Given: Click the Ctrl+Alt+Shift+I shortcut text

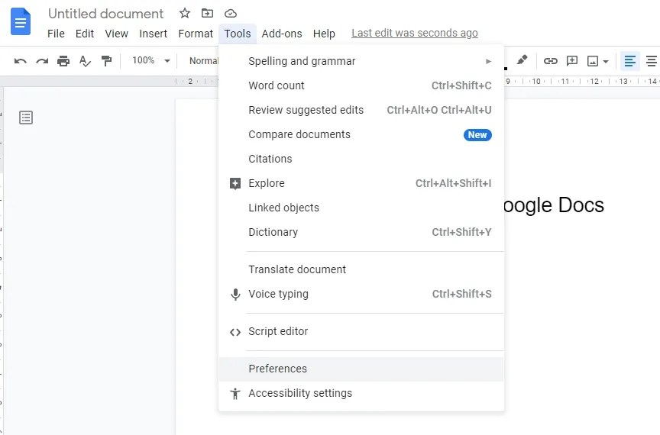Looking at the screenshot, I should tap(453, 183).
